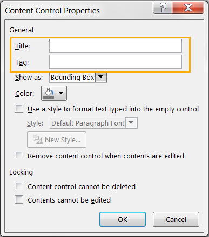Click the New Style sparkle icon
This screenshot has height=237, width=209.
pyautogui.click(x=37, y=140)
